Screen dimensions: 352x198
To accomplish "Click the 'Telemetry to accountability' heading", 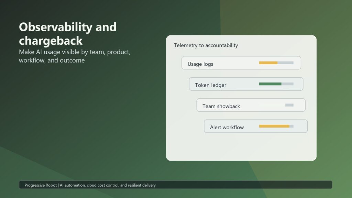I will tap(206, 45).
